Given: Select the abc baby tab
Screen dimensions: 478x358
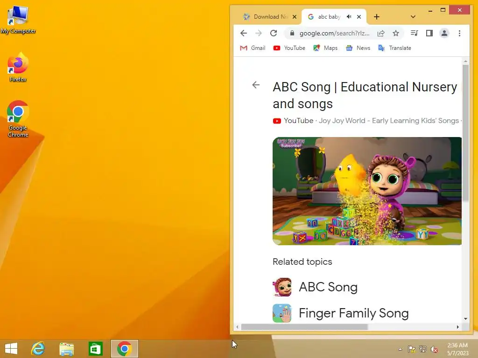Looking at the screenshot, I should (329, 17).
